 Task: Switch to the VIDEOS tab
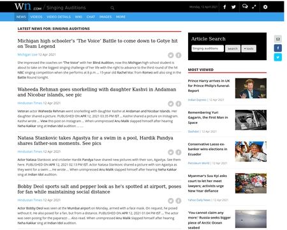click(x=36, y=17)
